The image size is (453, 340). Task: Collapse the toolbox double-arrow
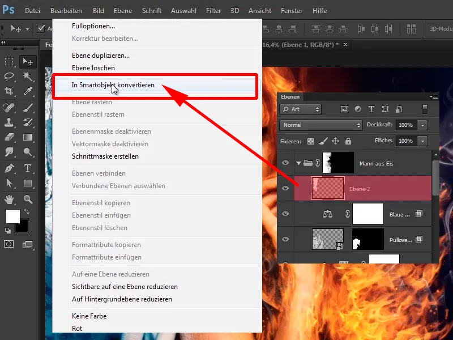point(3,42)
